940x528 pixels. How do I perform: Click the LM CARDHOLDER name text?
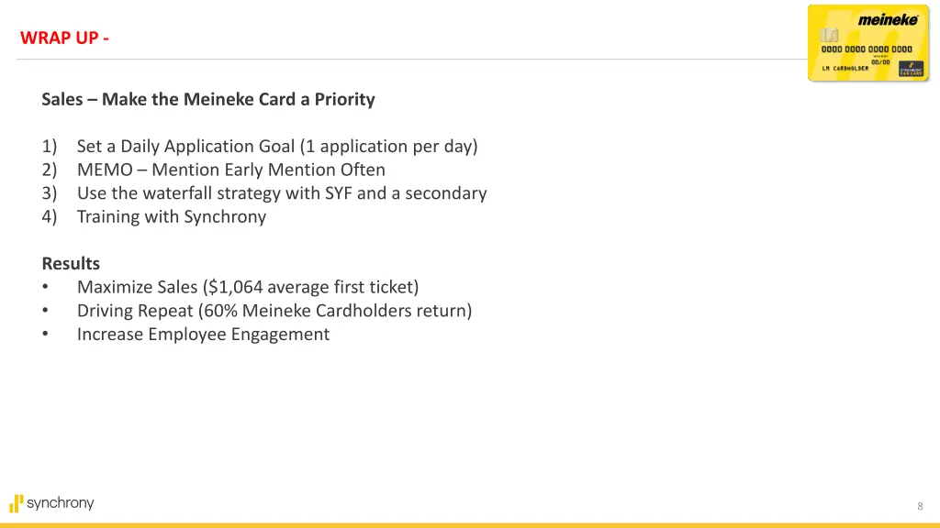coord(845,68)
